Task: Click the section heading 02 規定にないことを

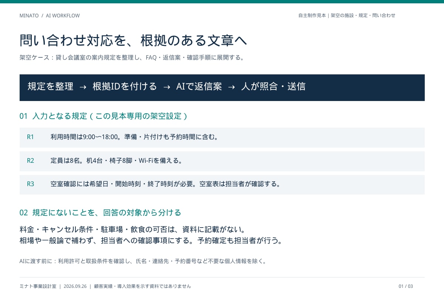Action: click(x=100, y=213)
